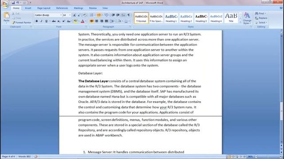284x159 pixels.
Task: Open the Select dropdown in Editing
Action: 261,23
